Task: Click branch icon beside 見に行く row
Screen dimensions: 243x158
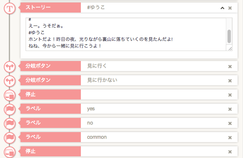Action: click(x=10, y=67)
